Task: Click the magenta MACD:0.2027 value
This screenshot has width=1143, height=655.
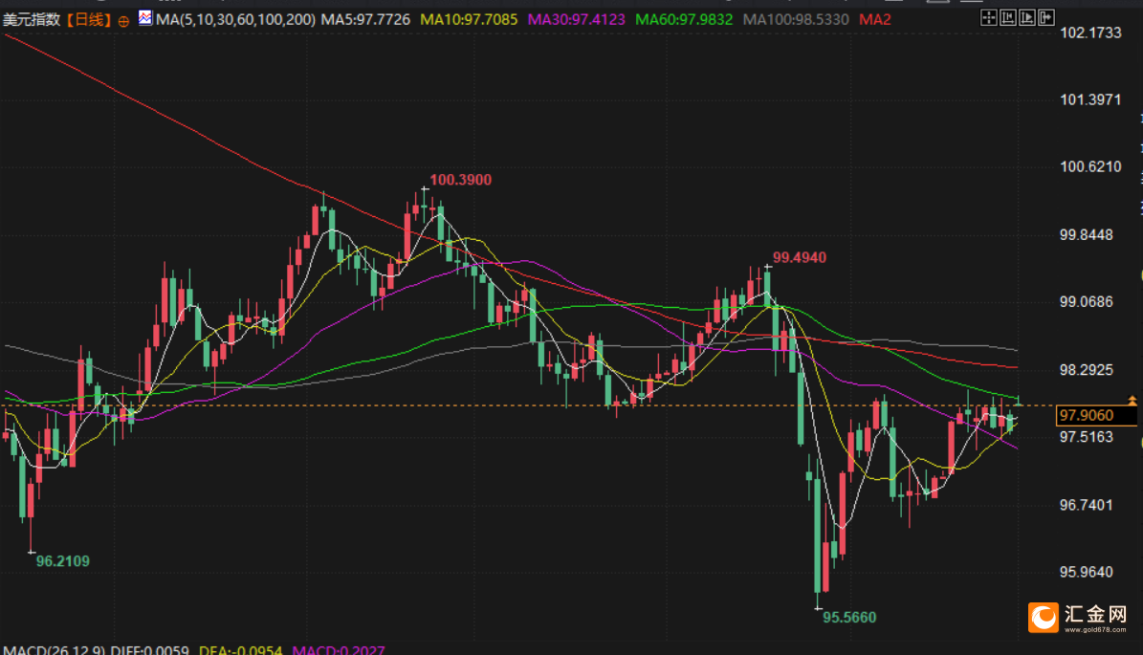Action: [x=339, y=649]
